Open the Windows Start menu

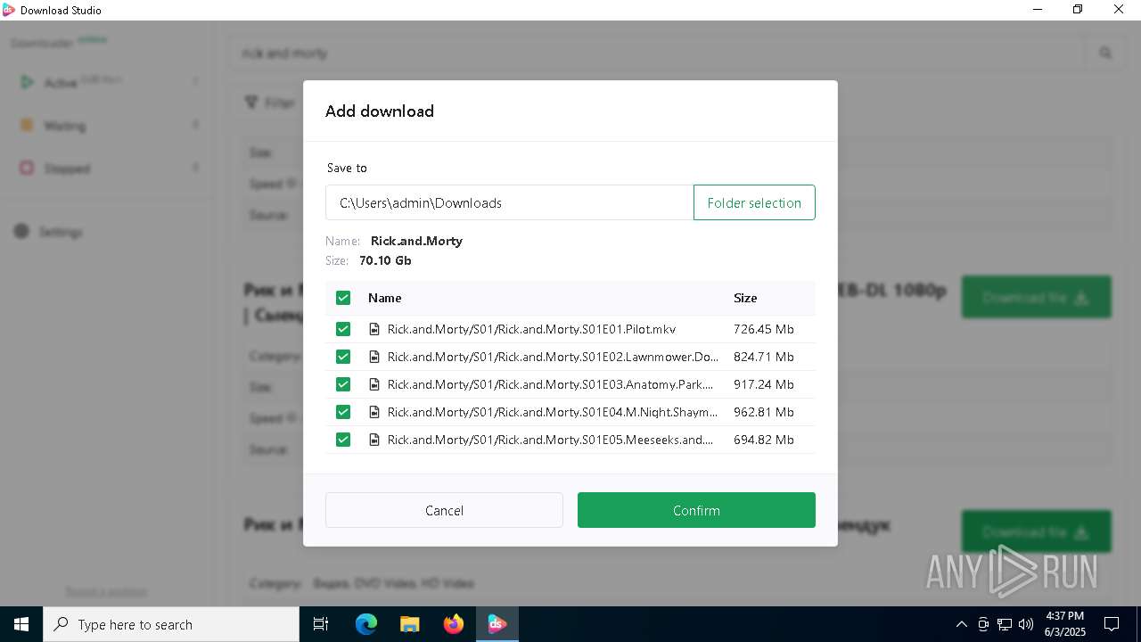point(21,624)
